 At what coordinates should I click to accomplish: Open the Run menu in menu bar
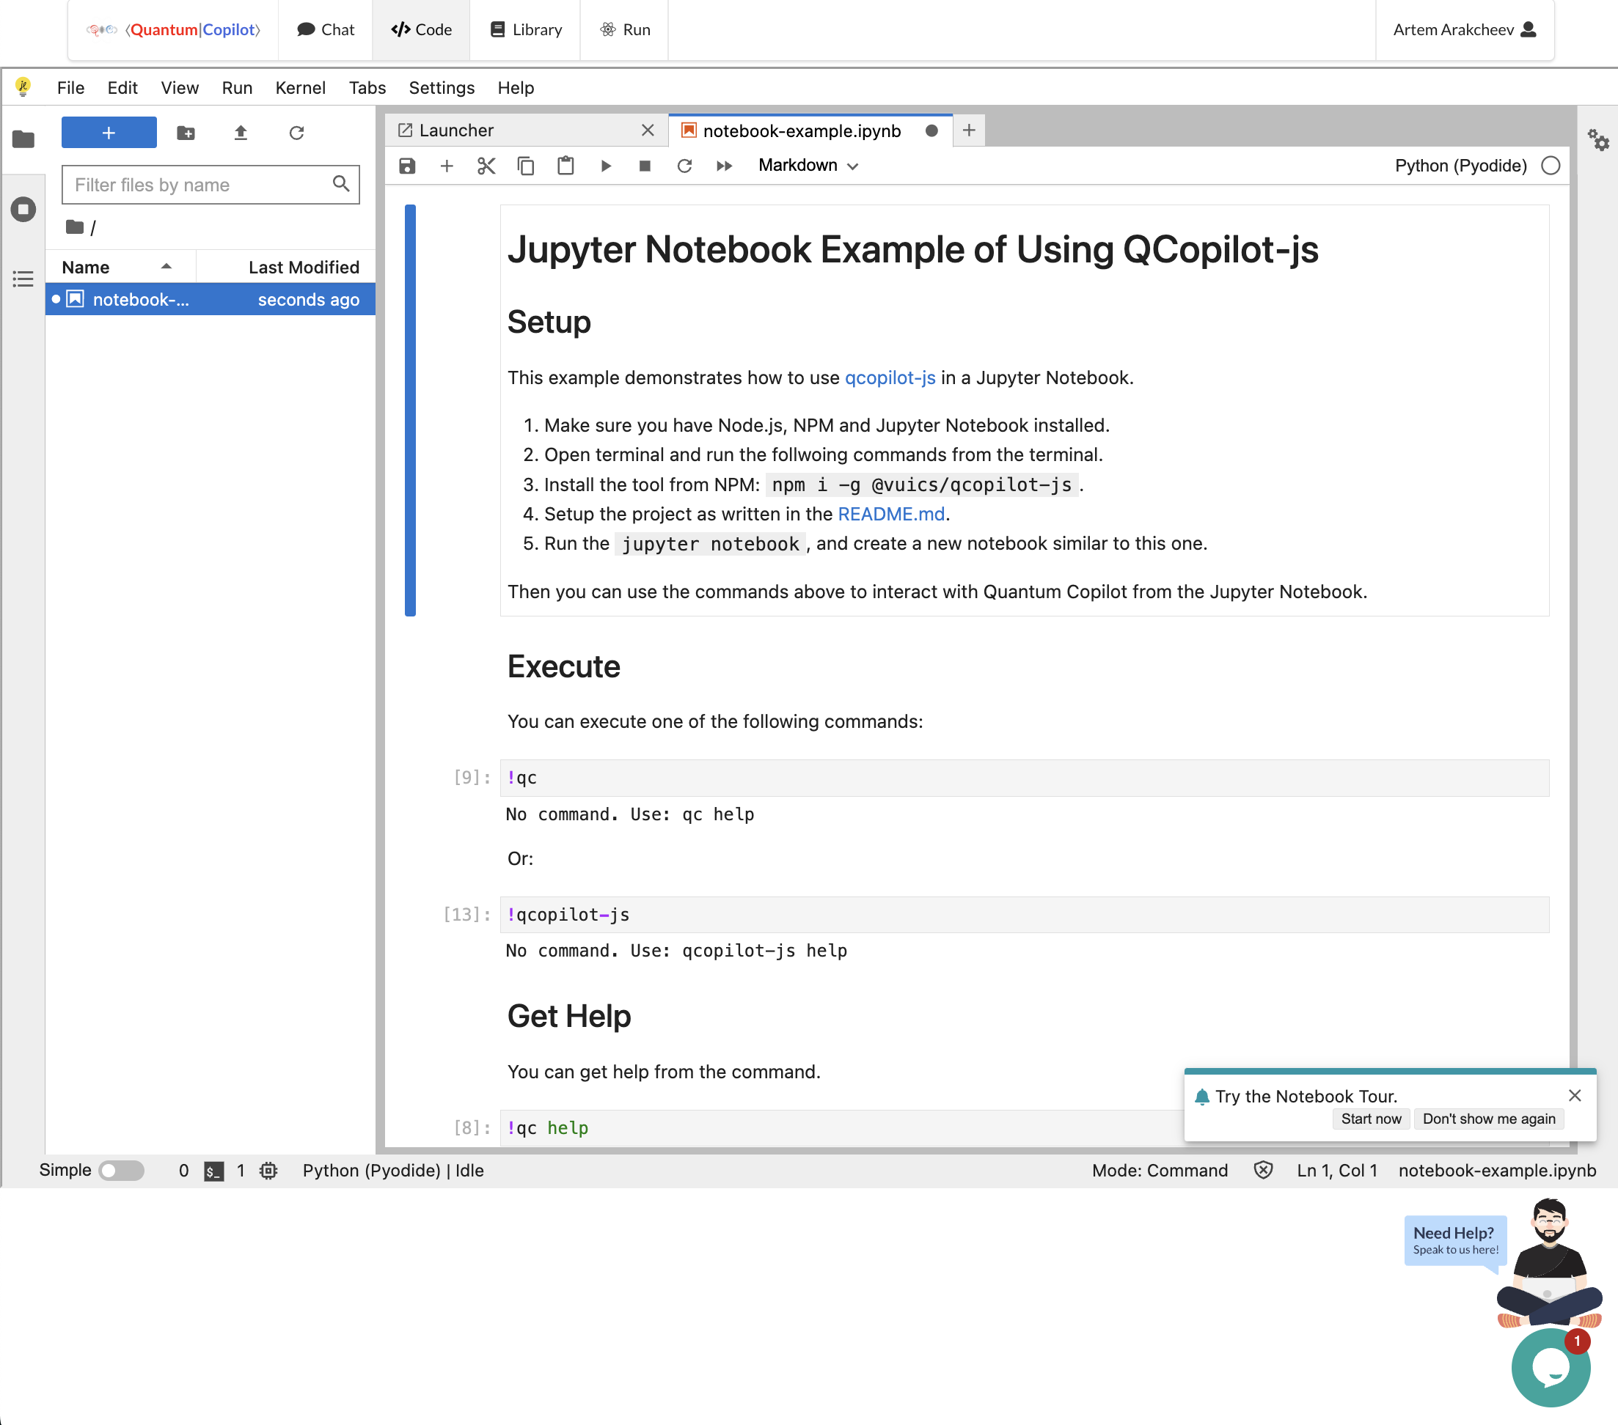[x=237, y=88]
